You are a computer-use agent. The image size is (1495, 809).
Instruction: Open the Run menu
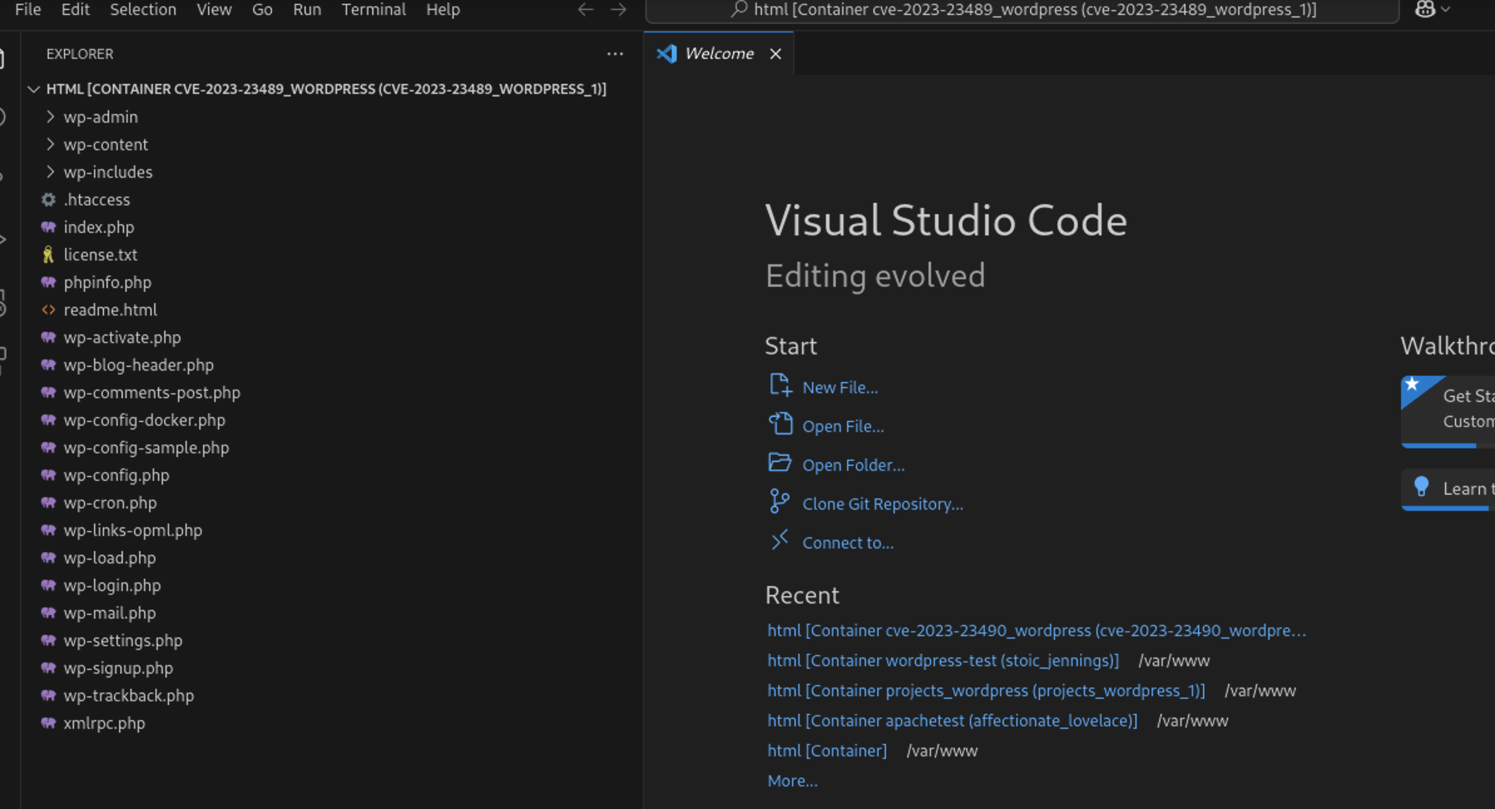pos(307,10)
